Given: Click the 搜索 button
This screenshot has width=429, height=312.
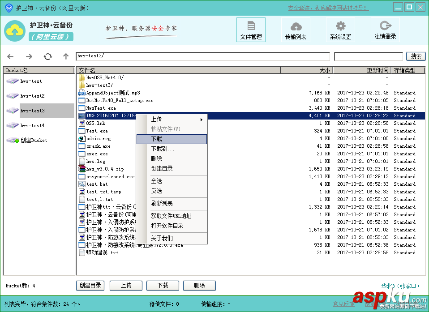Looking at the screenshot, I should 416,56.
